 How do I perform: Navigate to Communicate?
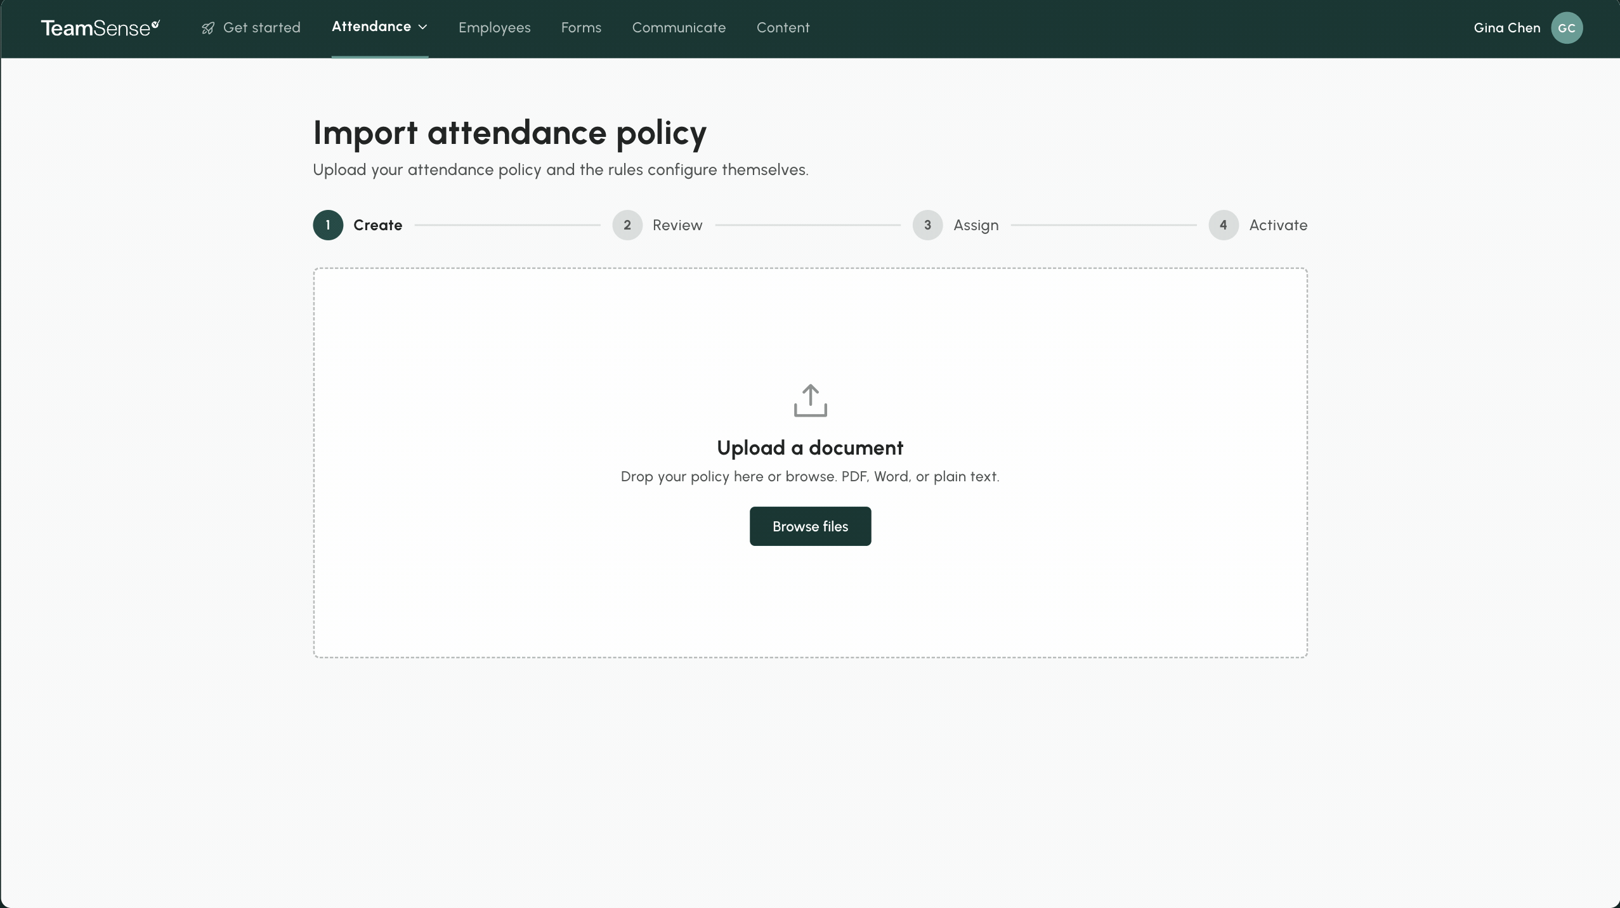(x=679, y=28)
